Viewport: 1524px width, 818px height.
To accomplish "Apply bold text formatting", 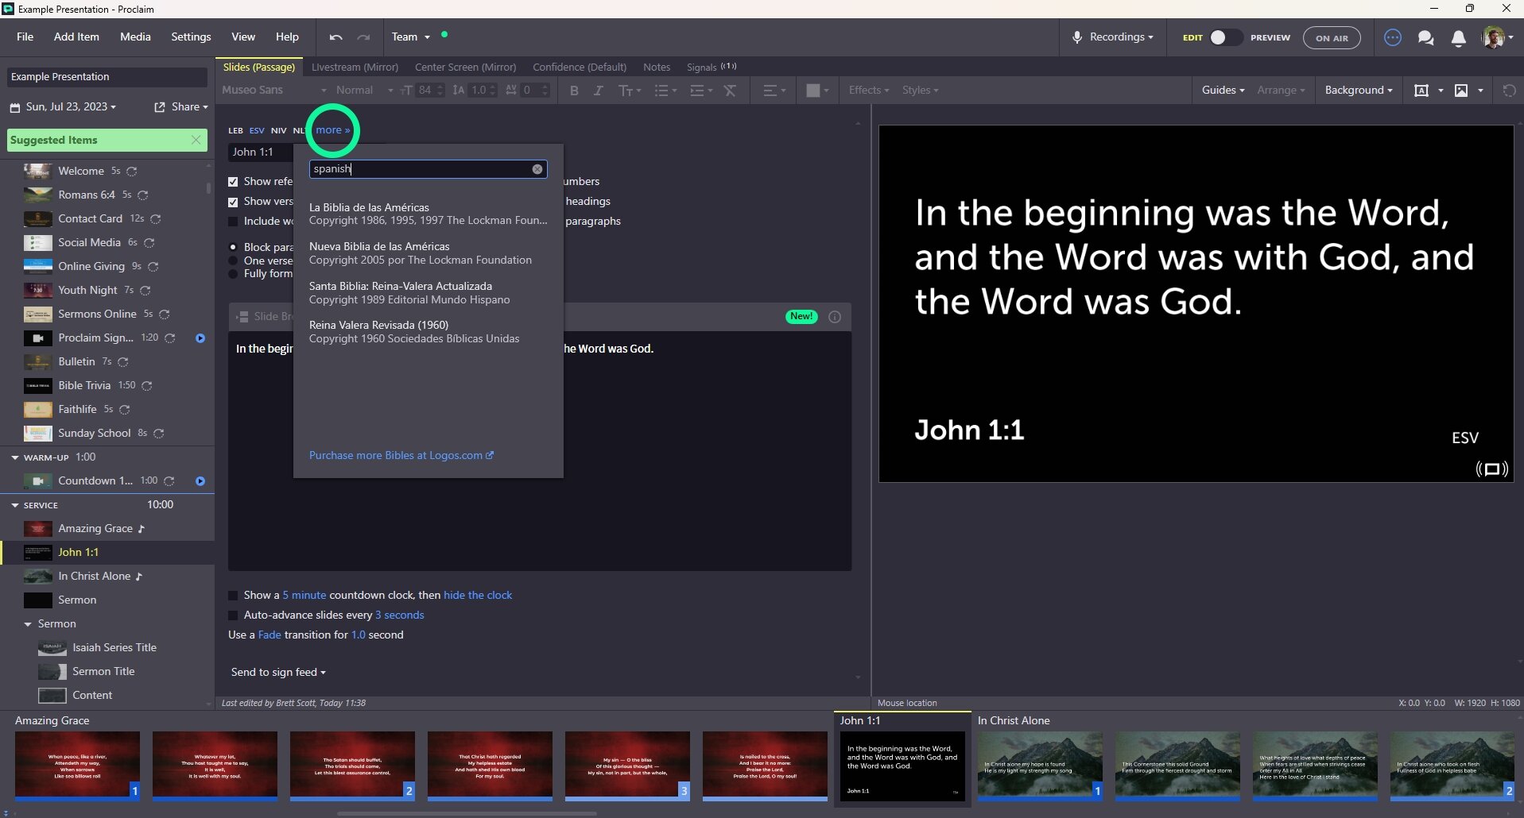I will 574,91.
